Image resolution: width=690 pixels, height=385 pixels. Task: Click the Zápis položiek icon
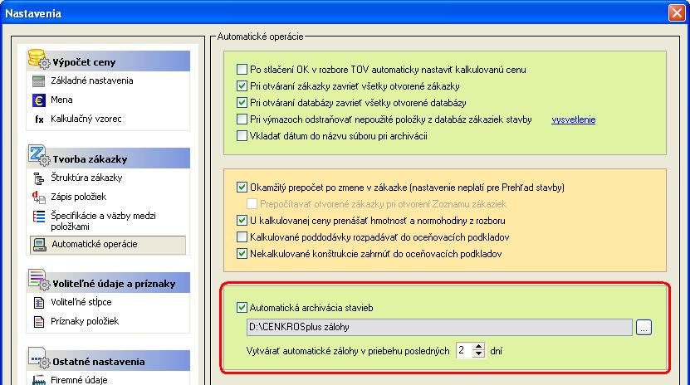39,197
